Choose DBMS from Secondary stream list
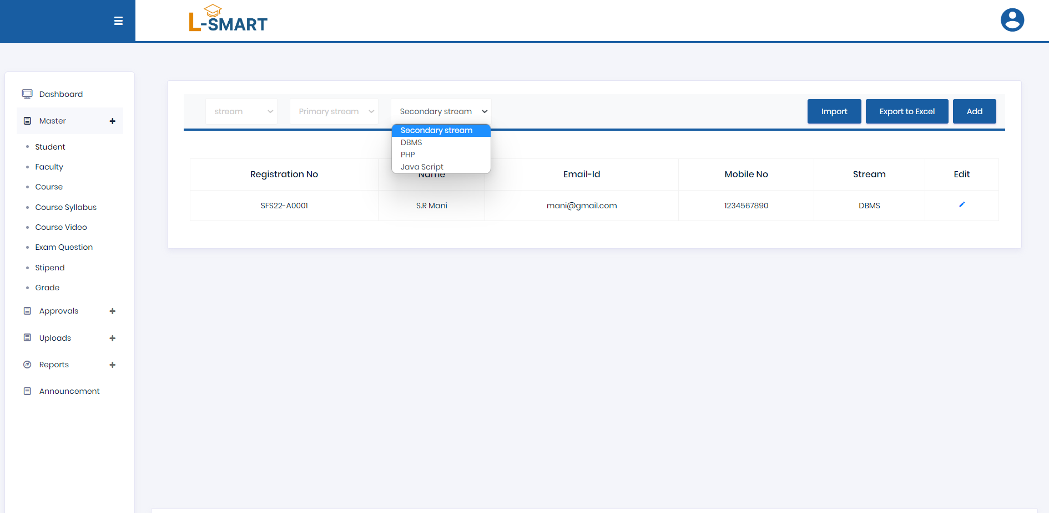The height and width of the screenshot is (513, 1049). [x=411, y=142]
